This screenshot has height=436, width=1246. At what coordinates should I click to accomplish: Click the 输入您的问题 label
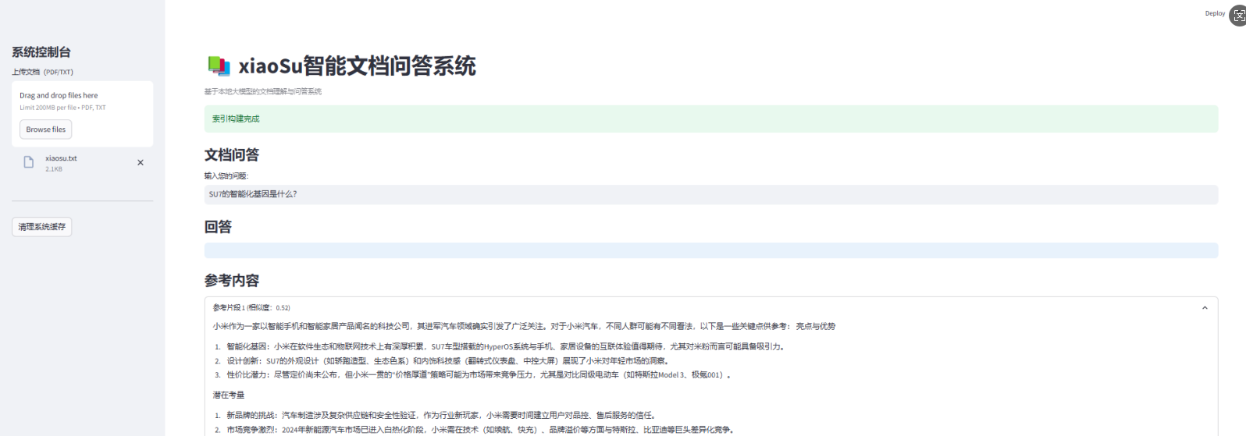pyautogui.click(x=226, y=176)
